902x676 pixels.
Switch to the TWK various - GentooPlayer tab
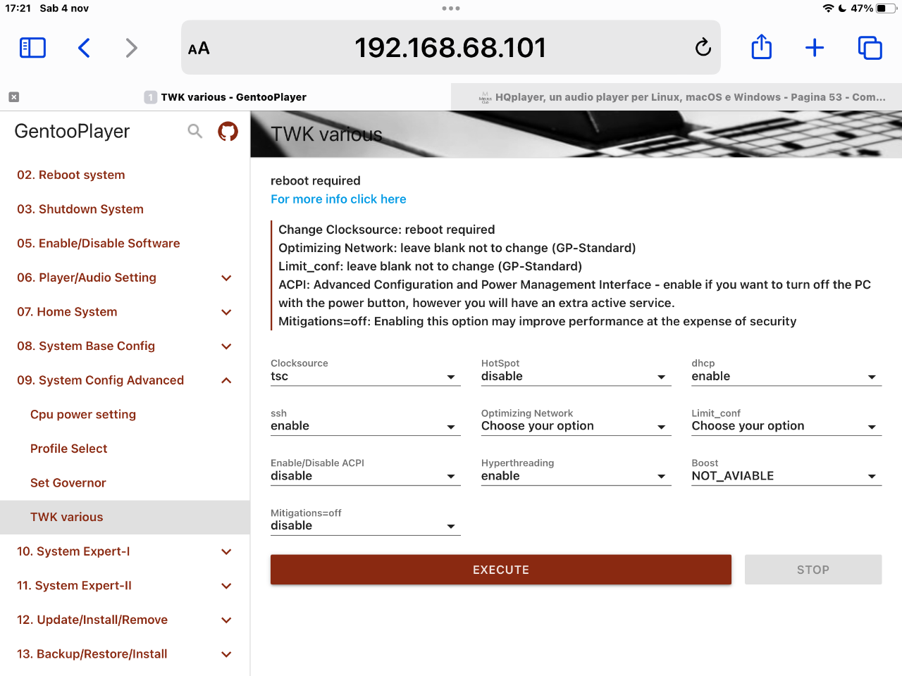225,97
